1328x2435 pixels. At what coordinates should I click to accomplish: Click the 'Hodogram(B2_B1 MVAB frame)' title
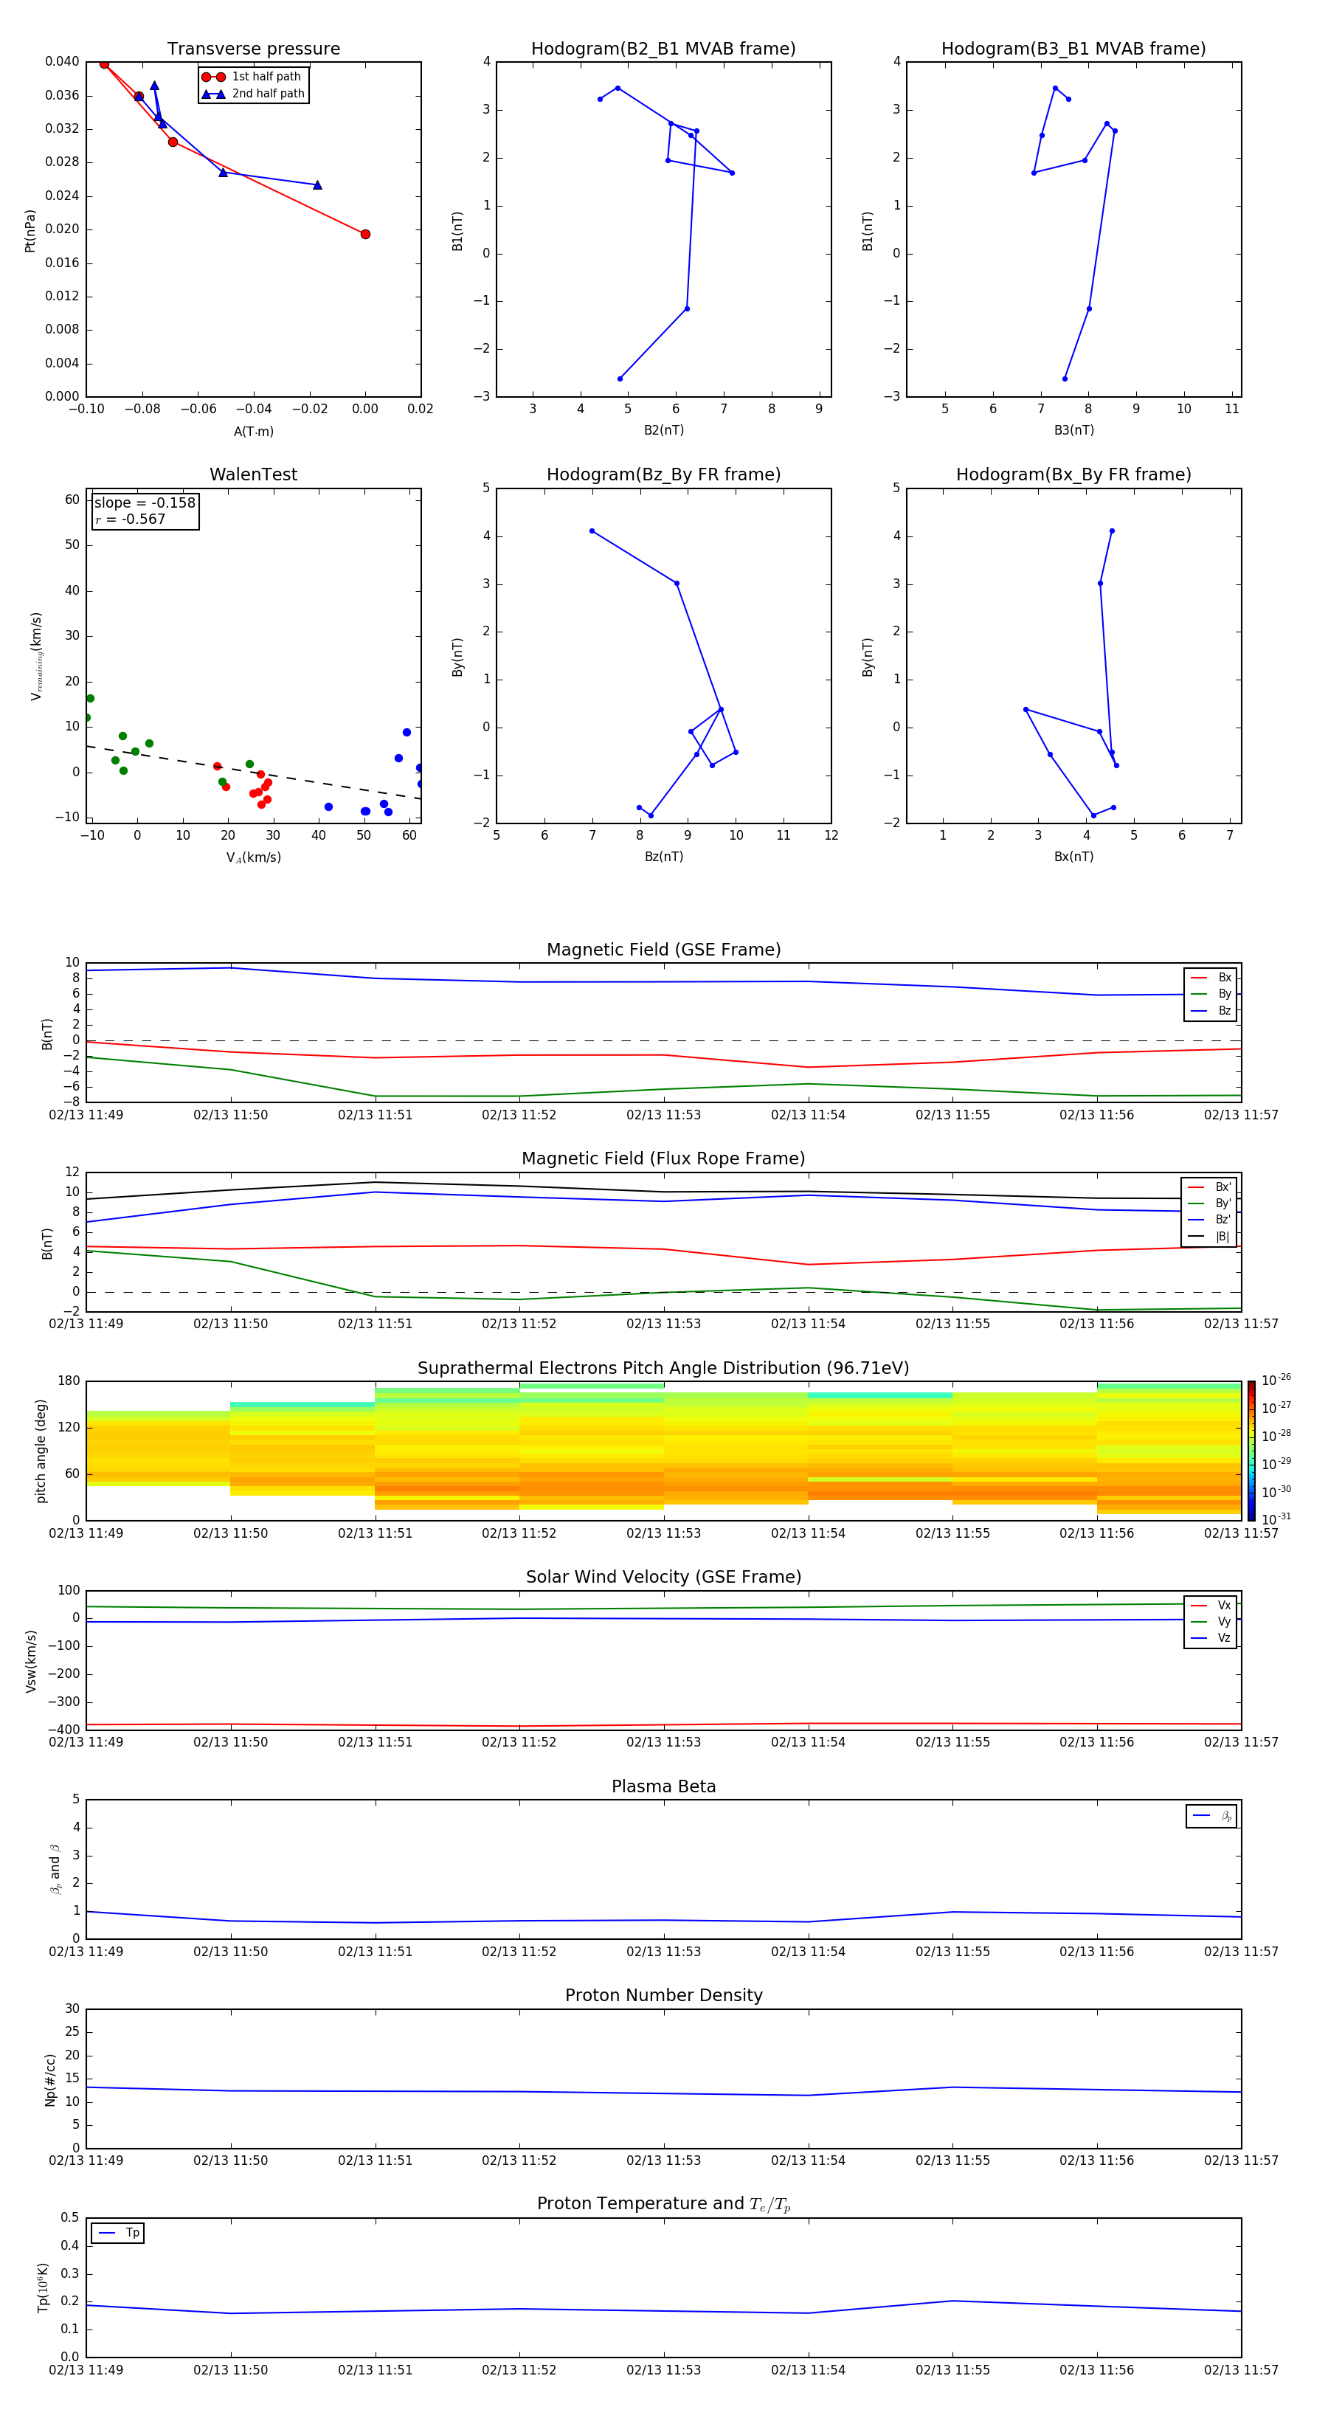tap(663, 49)
